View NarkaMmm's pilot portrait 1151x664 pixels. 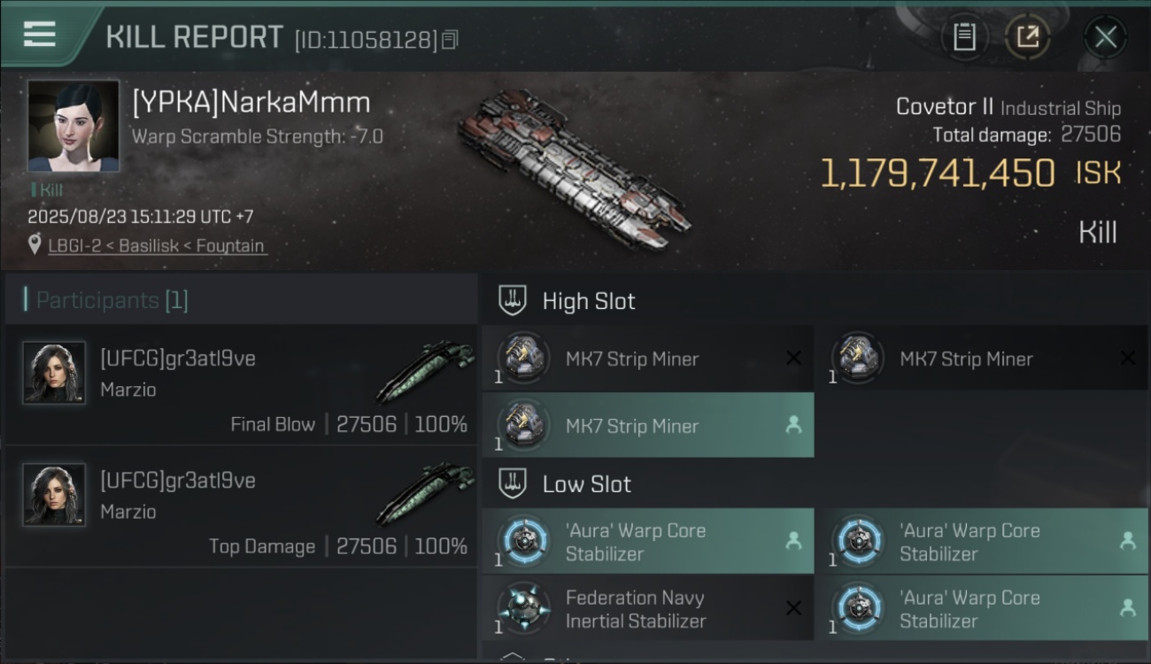tap(73, 126)
